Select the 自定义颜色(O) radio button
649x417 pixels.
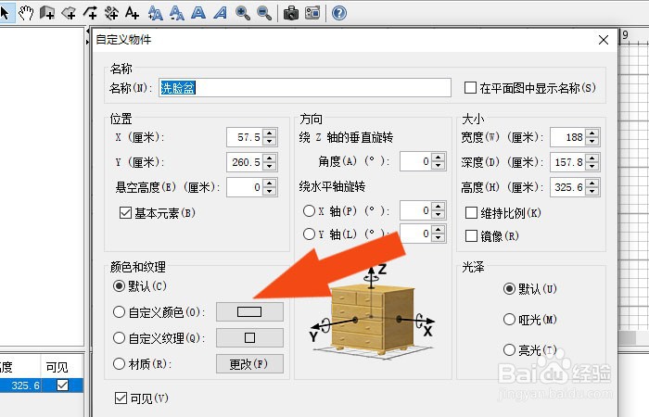tap(119, 312)
